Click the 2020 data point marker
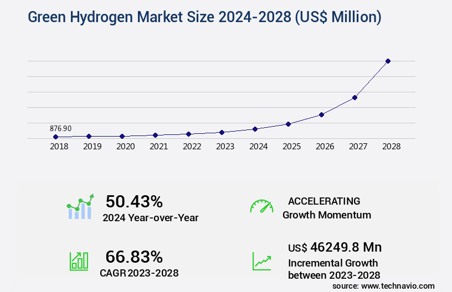This screenshot has width=452, height=292. pos(122,136)
